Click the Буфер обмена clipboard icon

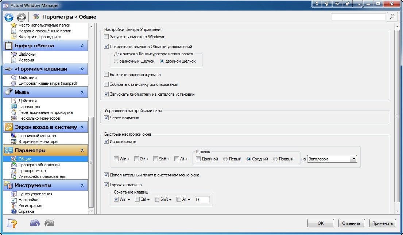(x=9, y=45)
